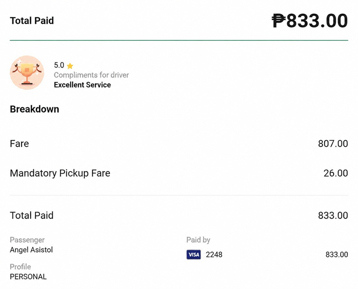Select the Fare row label

click(19, 144)
